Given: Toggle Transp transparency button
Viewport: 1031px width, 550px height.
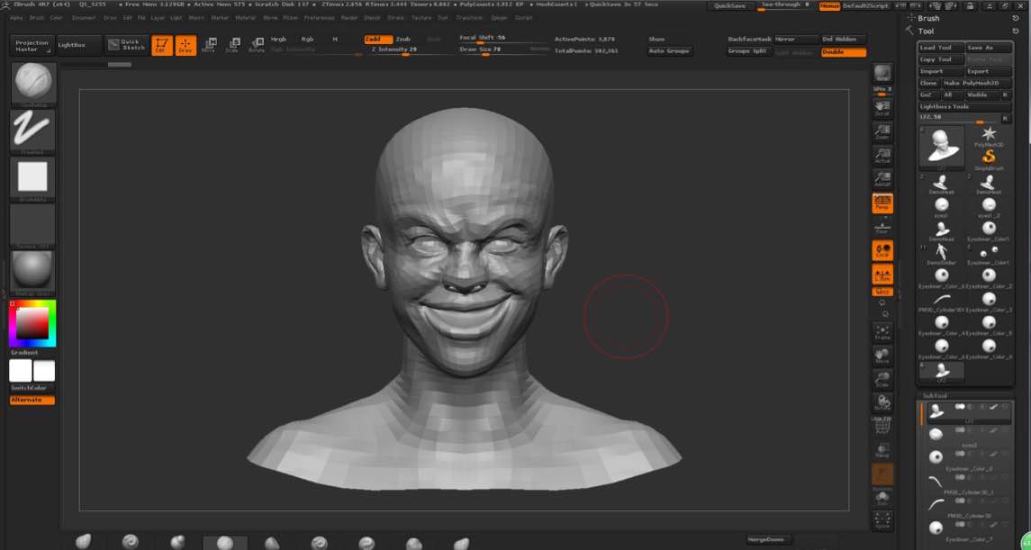Looking at the screenshot, I should [x=882, y=450].
